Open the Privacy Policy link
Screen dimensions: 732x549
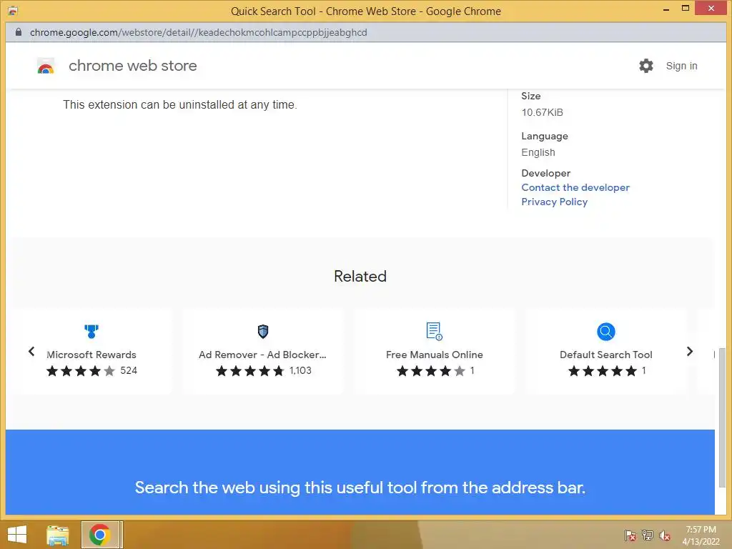pos(554,202)
